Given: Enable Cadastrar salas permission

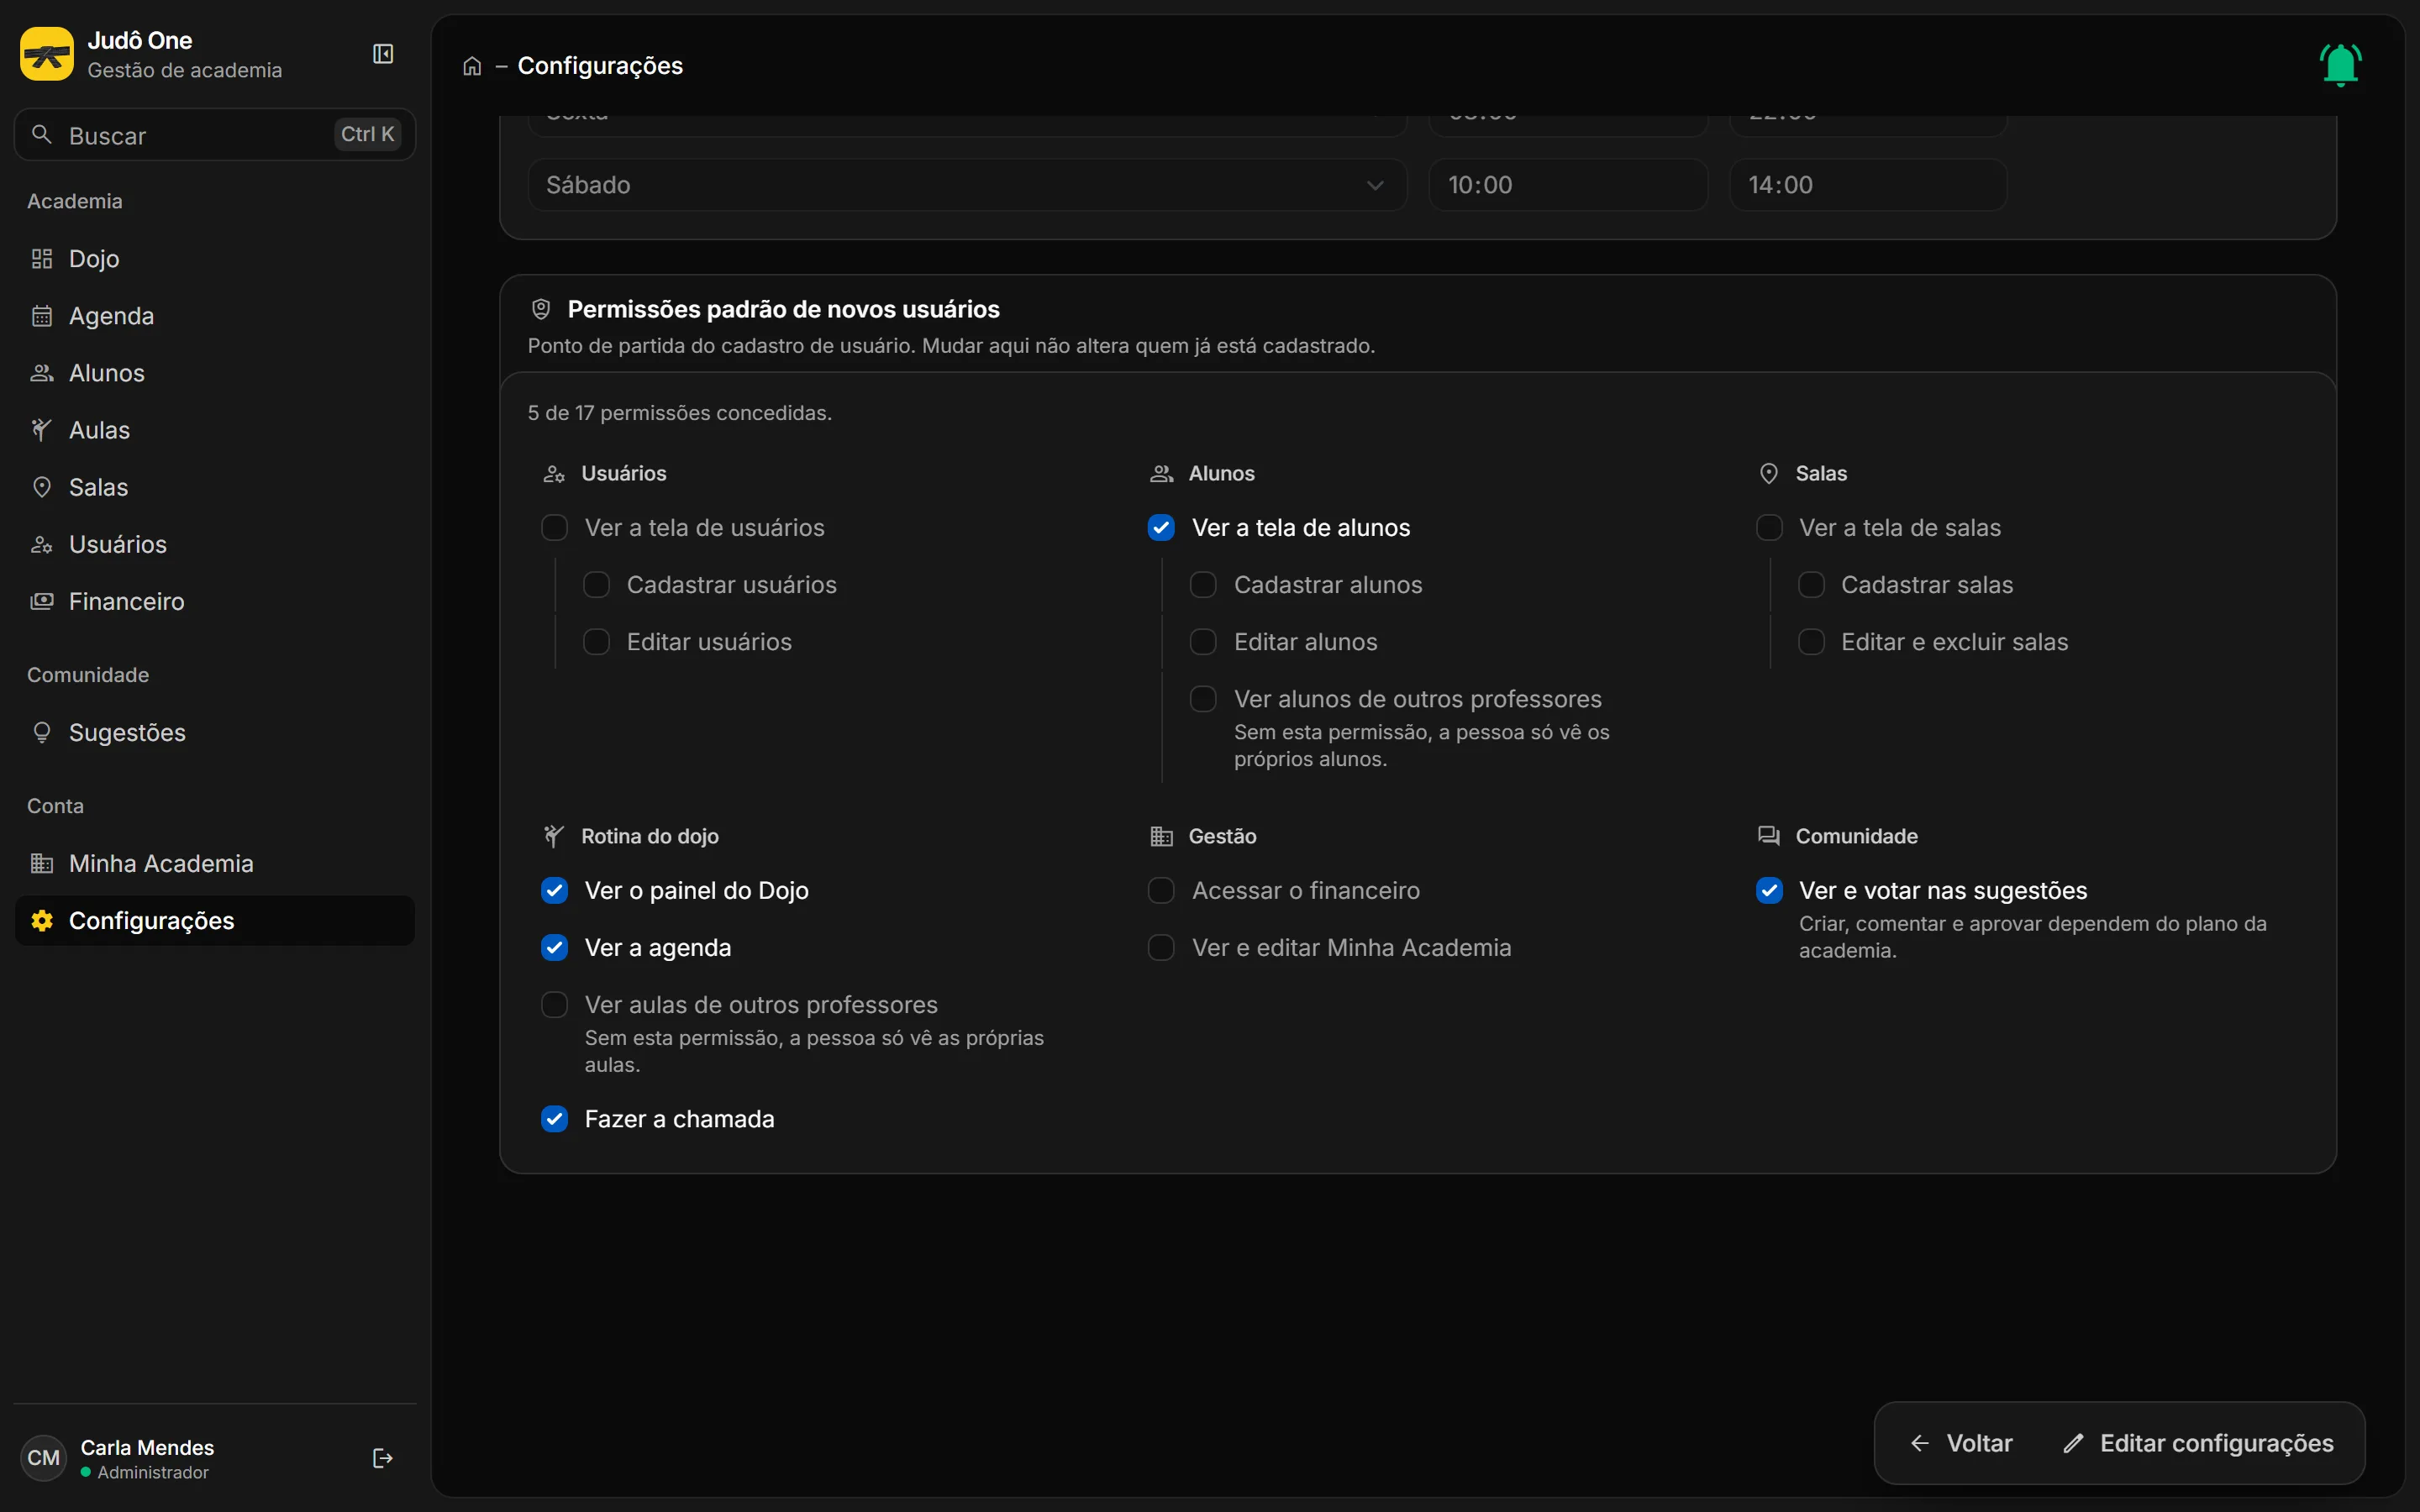Looking at the screenshot, I should tap(1811, 585).
